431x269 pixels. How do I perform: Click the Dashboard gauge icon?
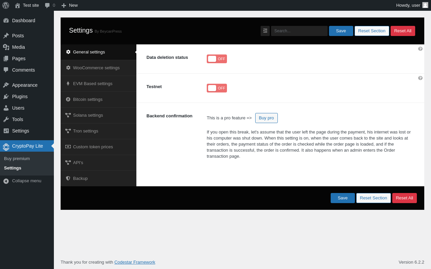tap(6, 21)
